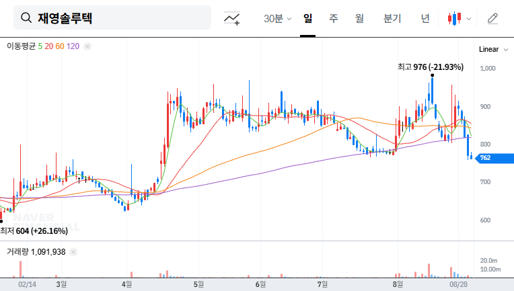Screen dimensions: 514x291
Task: Click the 8월 date axis label
Action: 398,284
